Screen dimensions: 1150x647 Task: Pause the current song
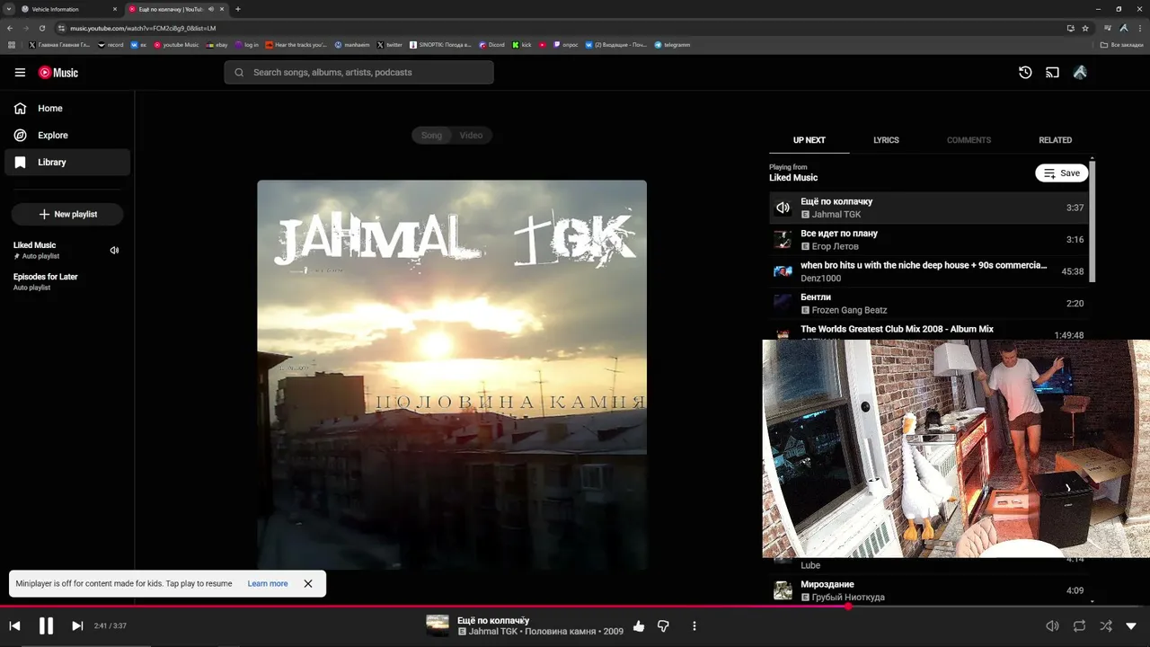click(46, 626)
